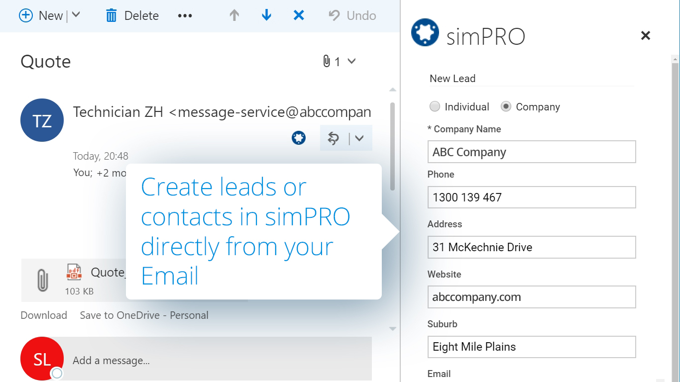Select the Company radio button
This screenshot has height=382, width=680.
click(x=506, y=106)
